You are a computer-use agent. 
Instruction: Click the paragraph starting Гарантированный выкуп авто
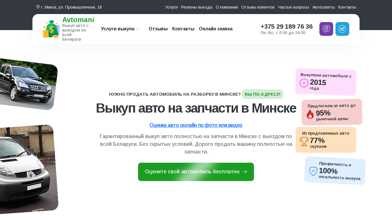pos(196,144)
